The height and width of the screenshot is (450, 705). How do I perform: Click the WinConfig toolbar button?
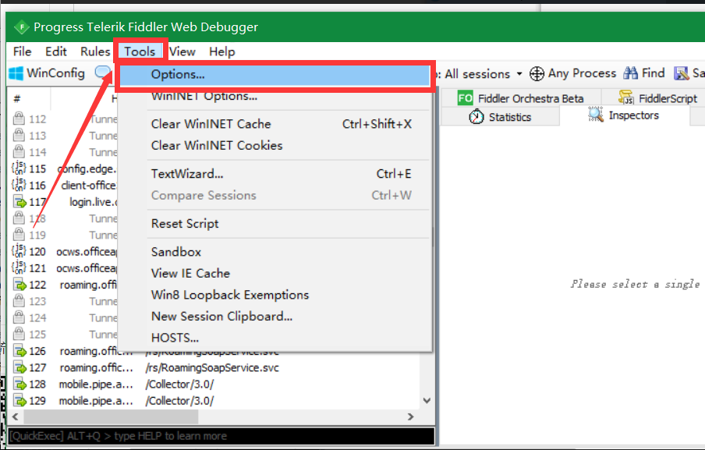tap(47, 73)
